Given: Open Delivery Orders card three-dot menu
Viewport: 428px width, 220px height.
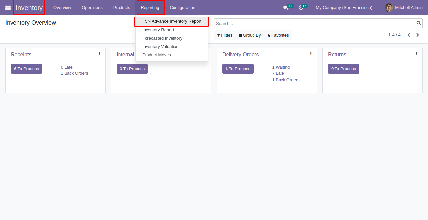Looking at the screenshot, I should coord(311,54).
